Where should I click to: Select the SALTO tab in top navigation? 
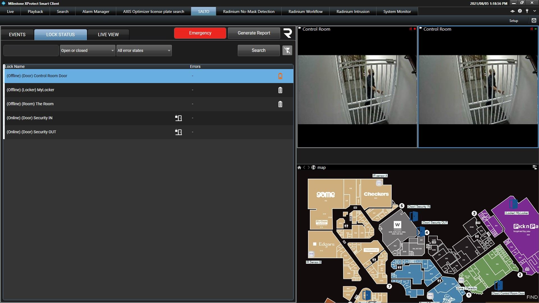coord(204,12)
